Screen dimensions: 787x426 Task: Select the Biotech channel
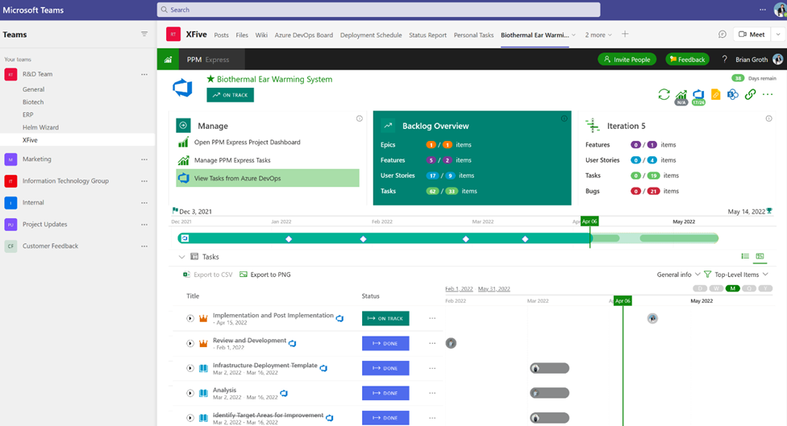33,101
